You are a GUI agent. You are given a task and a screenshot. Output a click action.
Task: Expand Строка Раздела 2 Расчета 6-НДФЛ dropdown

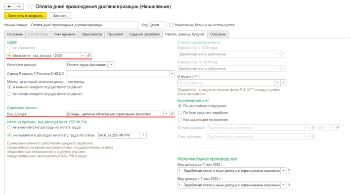[171, 74]
